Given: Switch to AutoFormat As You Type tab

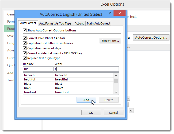Looking at the screenshot, I should coord(55,23).
